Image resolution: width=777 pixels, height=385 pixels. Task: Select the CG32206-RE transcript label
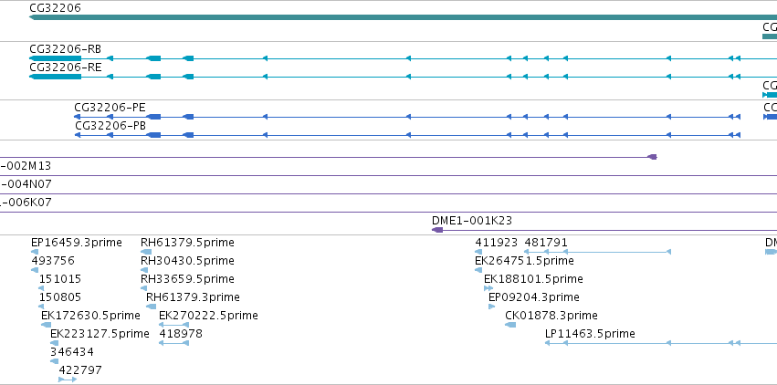tap(66, 68)
